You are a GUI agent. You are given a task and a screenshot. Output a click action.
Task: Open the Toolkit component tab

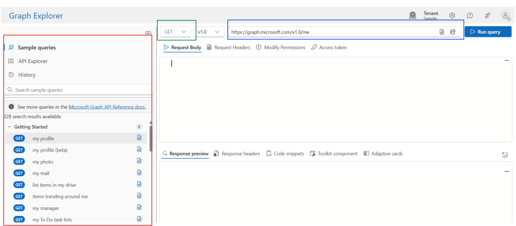(334, 154)
